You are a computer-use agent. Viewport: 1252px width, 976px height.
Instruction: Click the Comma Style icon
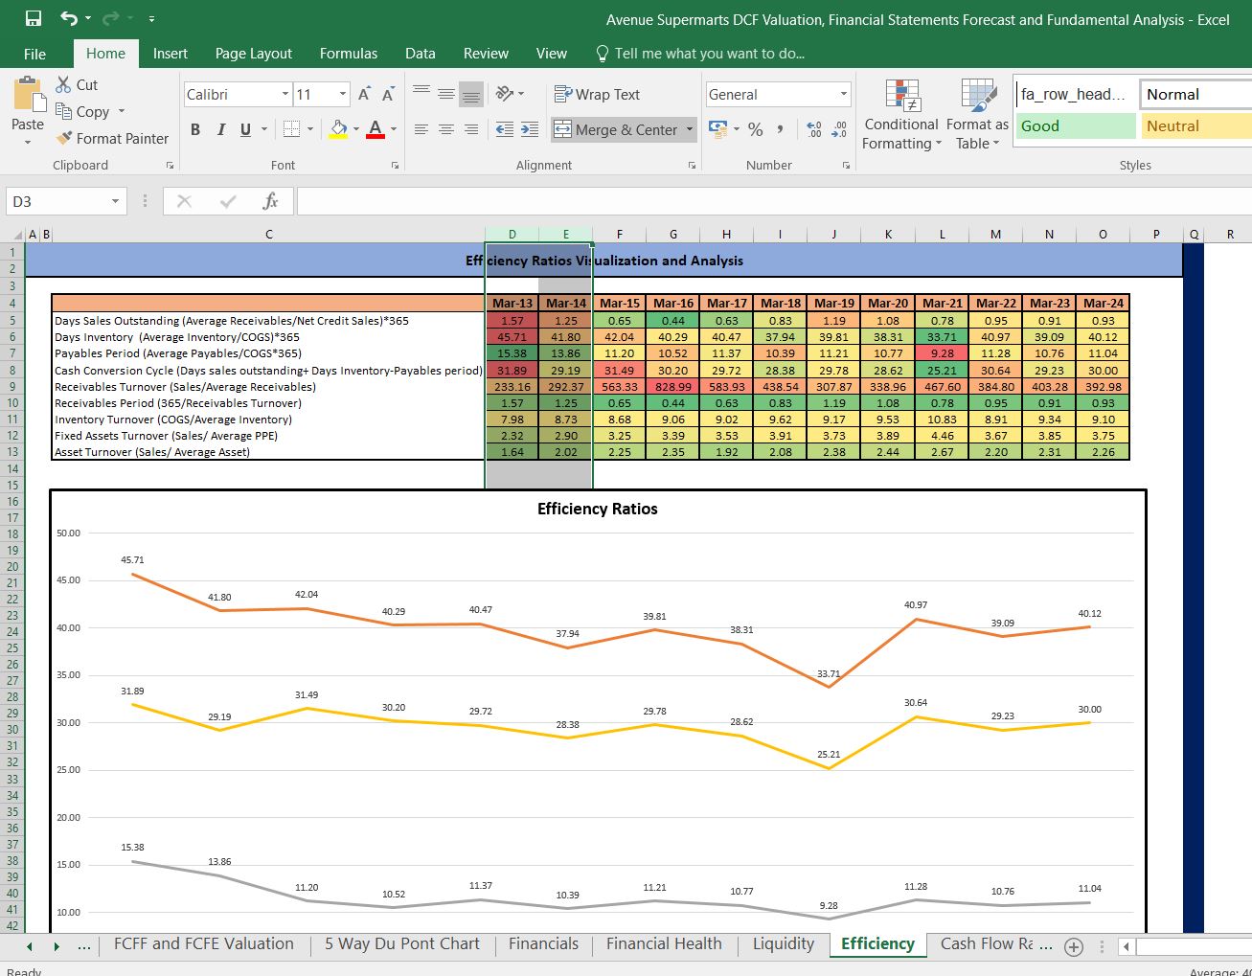pyautogui.click(x=781, y=129)
